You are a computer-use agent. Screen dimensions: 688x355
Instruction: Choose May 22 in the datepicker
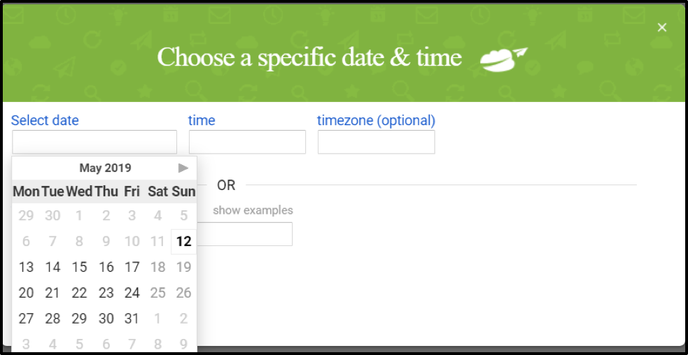pos(79,293)
